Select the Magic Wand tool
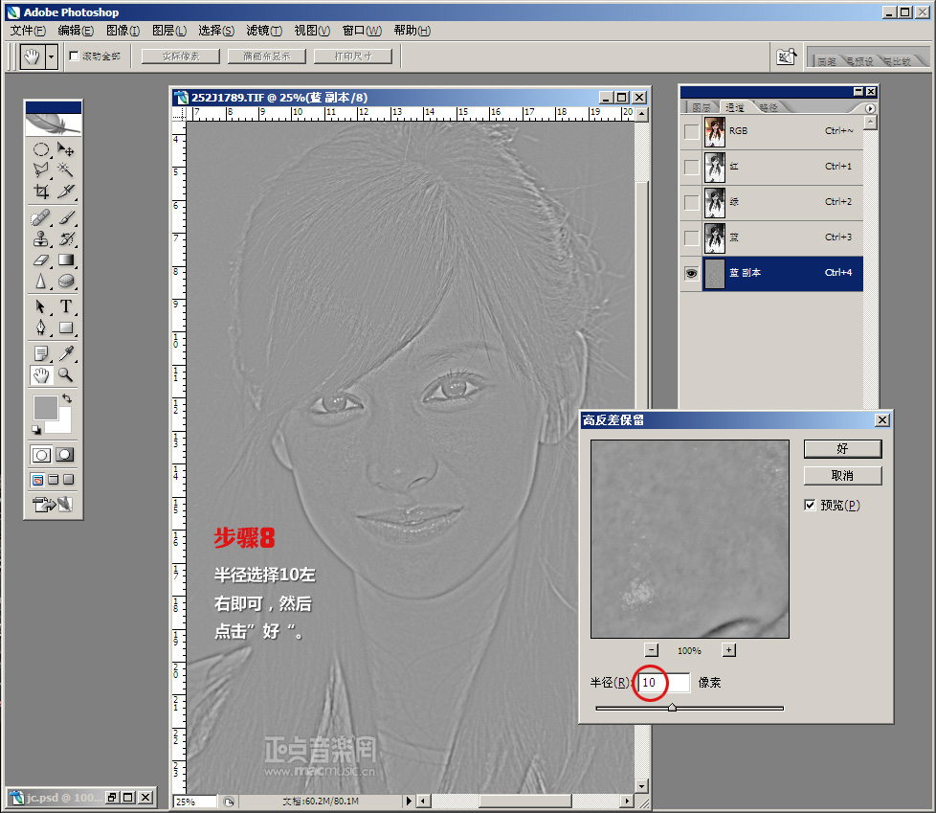 [x=66, y=169]
